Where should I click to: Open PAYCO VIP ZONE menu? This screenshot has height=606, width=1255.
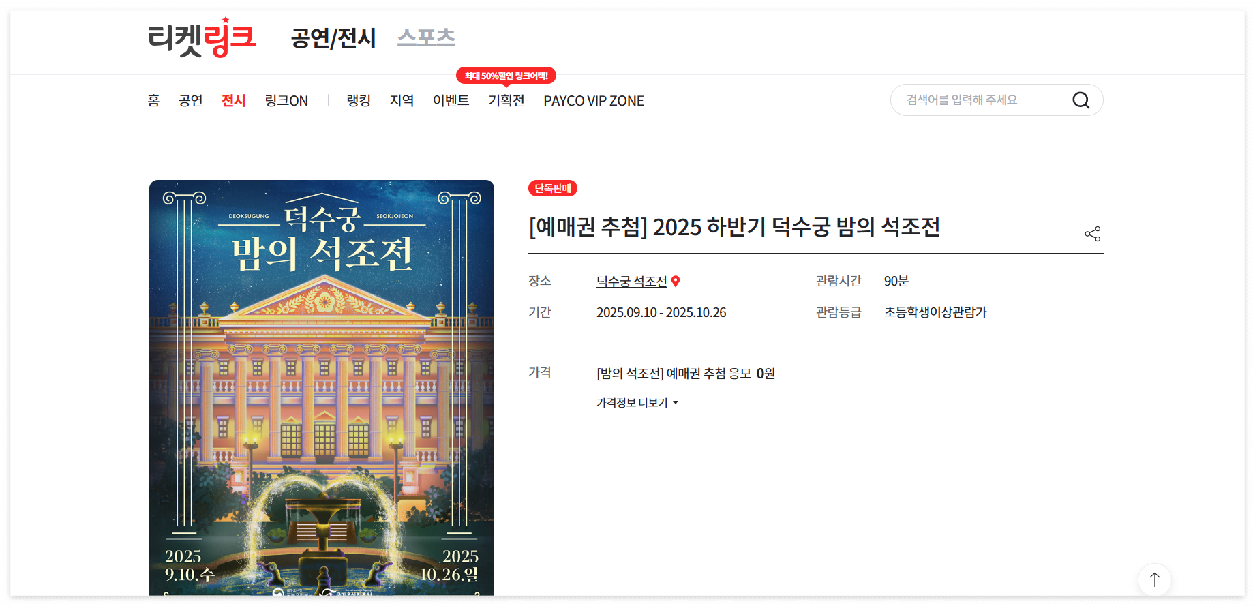pos(594,101)
